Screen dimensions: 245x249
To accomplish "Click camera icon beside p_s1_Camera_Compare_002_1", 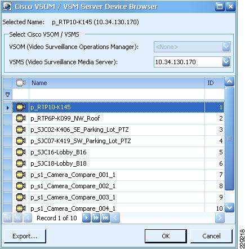I will point(21,186).
